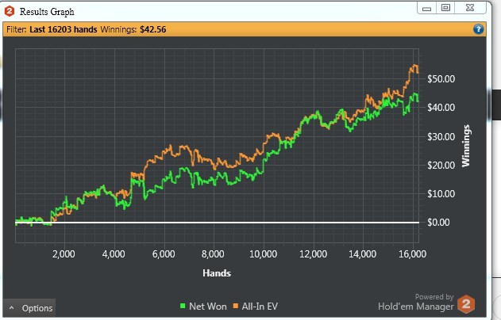Click the Hold'em Manager 2 logo at bottom right
Image resolution: width=501 pixels, height=320 pixels.
tap(466, 304)
